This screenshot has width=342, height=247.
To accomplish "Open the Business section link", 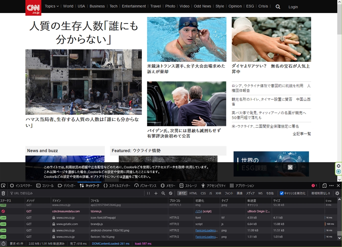I will [x=97, y=6].
